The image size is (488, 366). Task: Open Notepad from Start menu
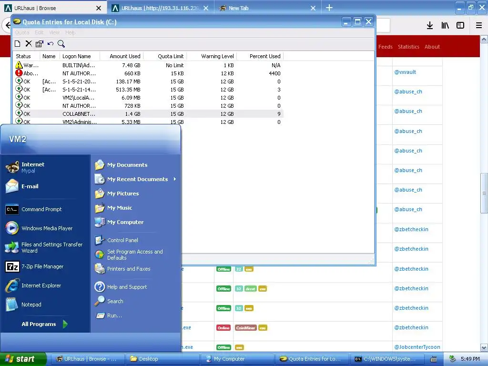[x=23, y=305]
